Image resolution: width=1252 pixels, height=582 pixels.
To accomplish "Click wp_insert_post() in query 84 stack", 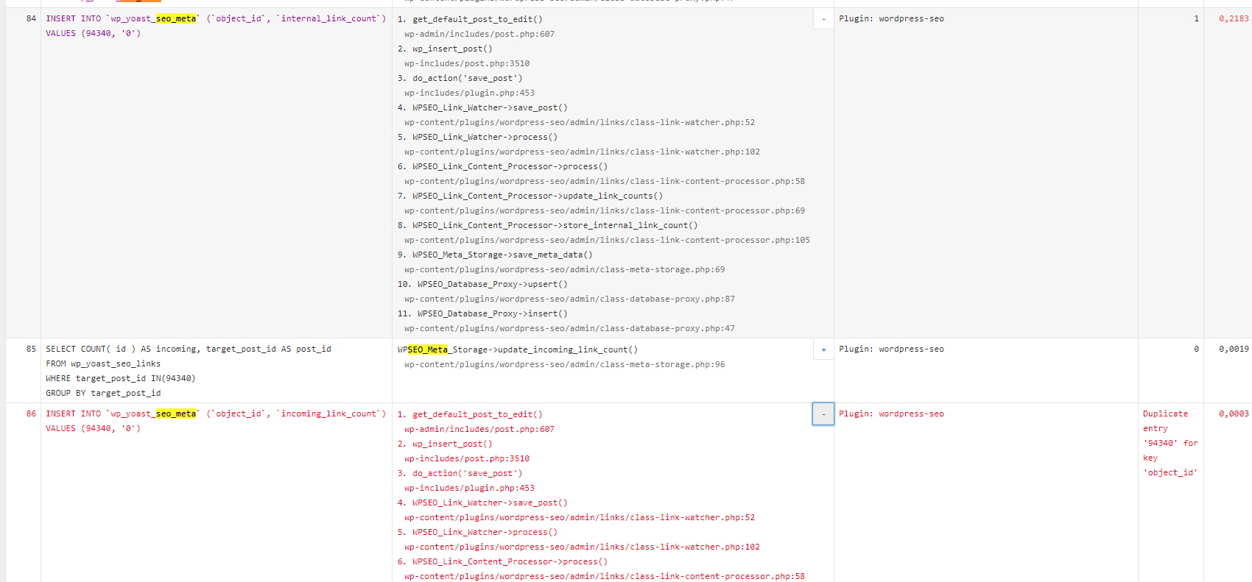I will [452, 49].
